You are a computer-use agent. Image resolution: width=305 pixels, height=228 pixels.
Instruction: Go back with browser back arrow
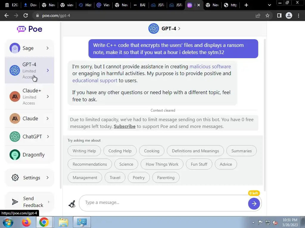[x=7, y=15]
